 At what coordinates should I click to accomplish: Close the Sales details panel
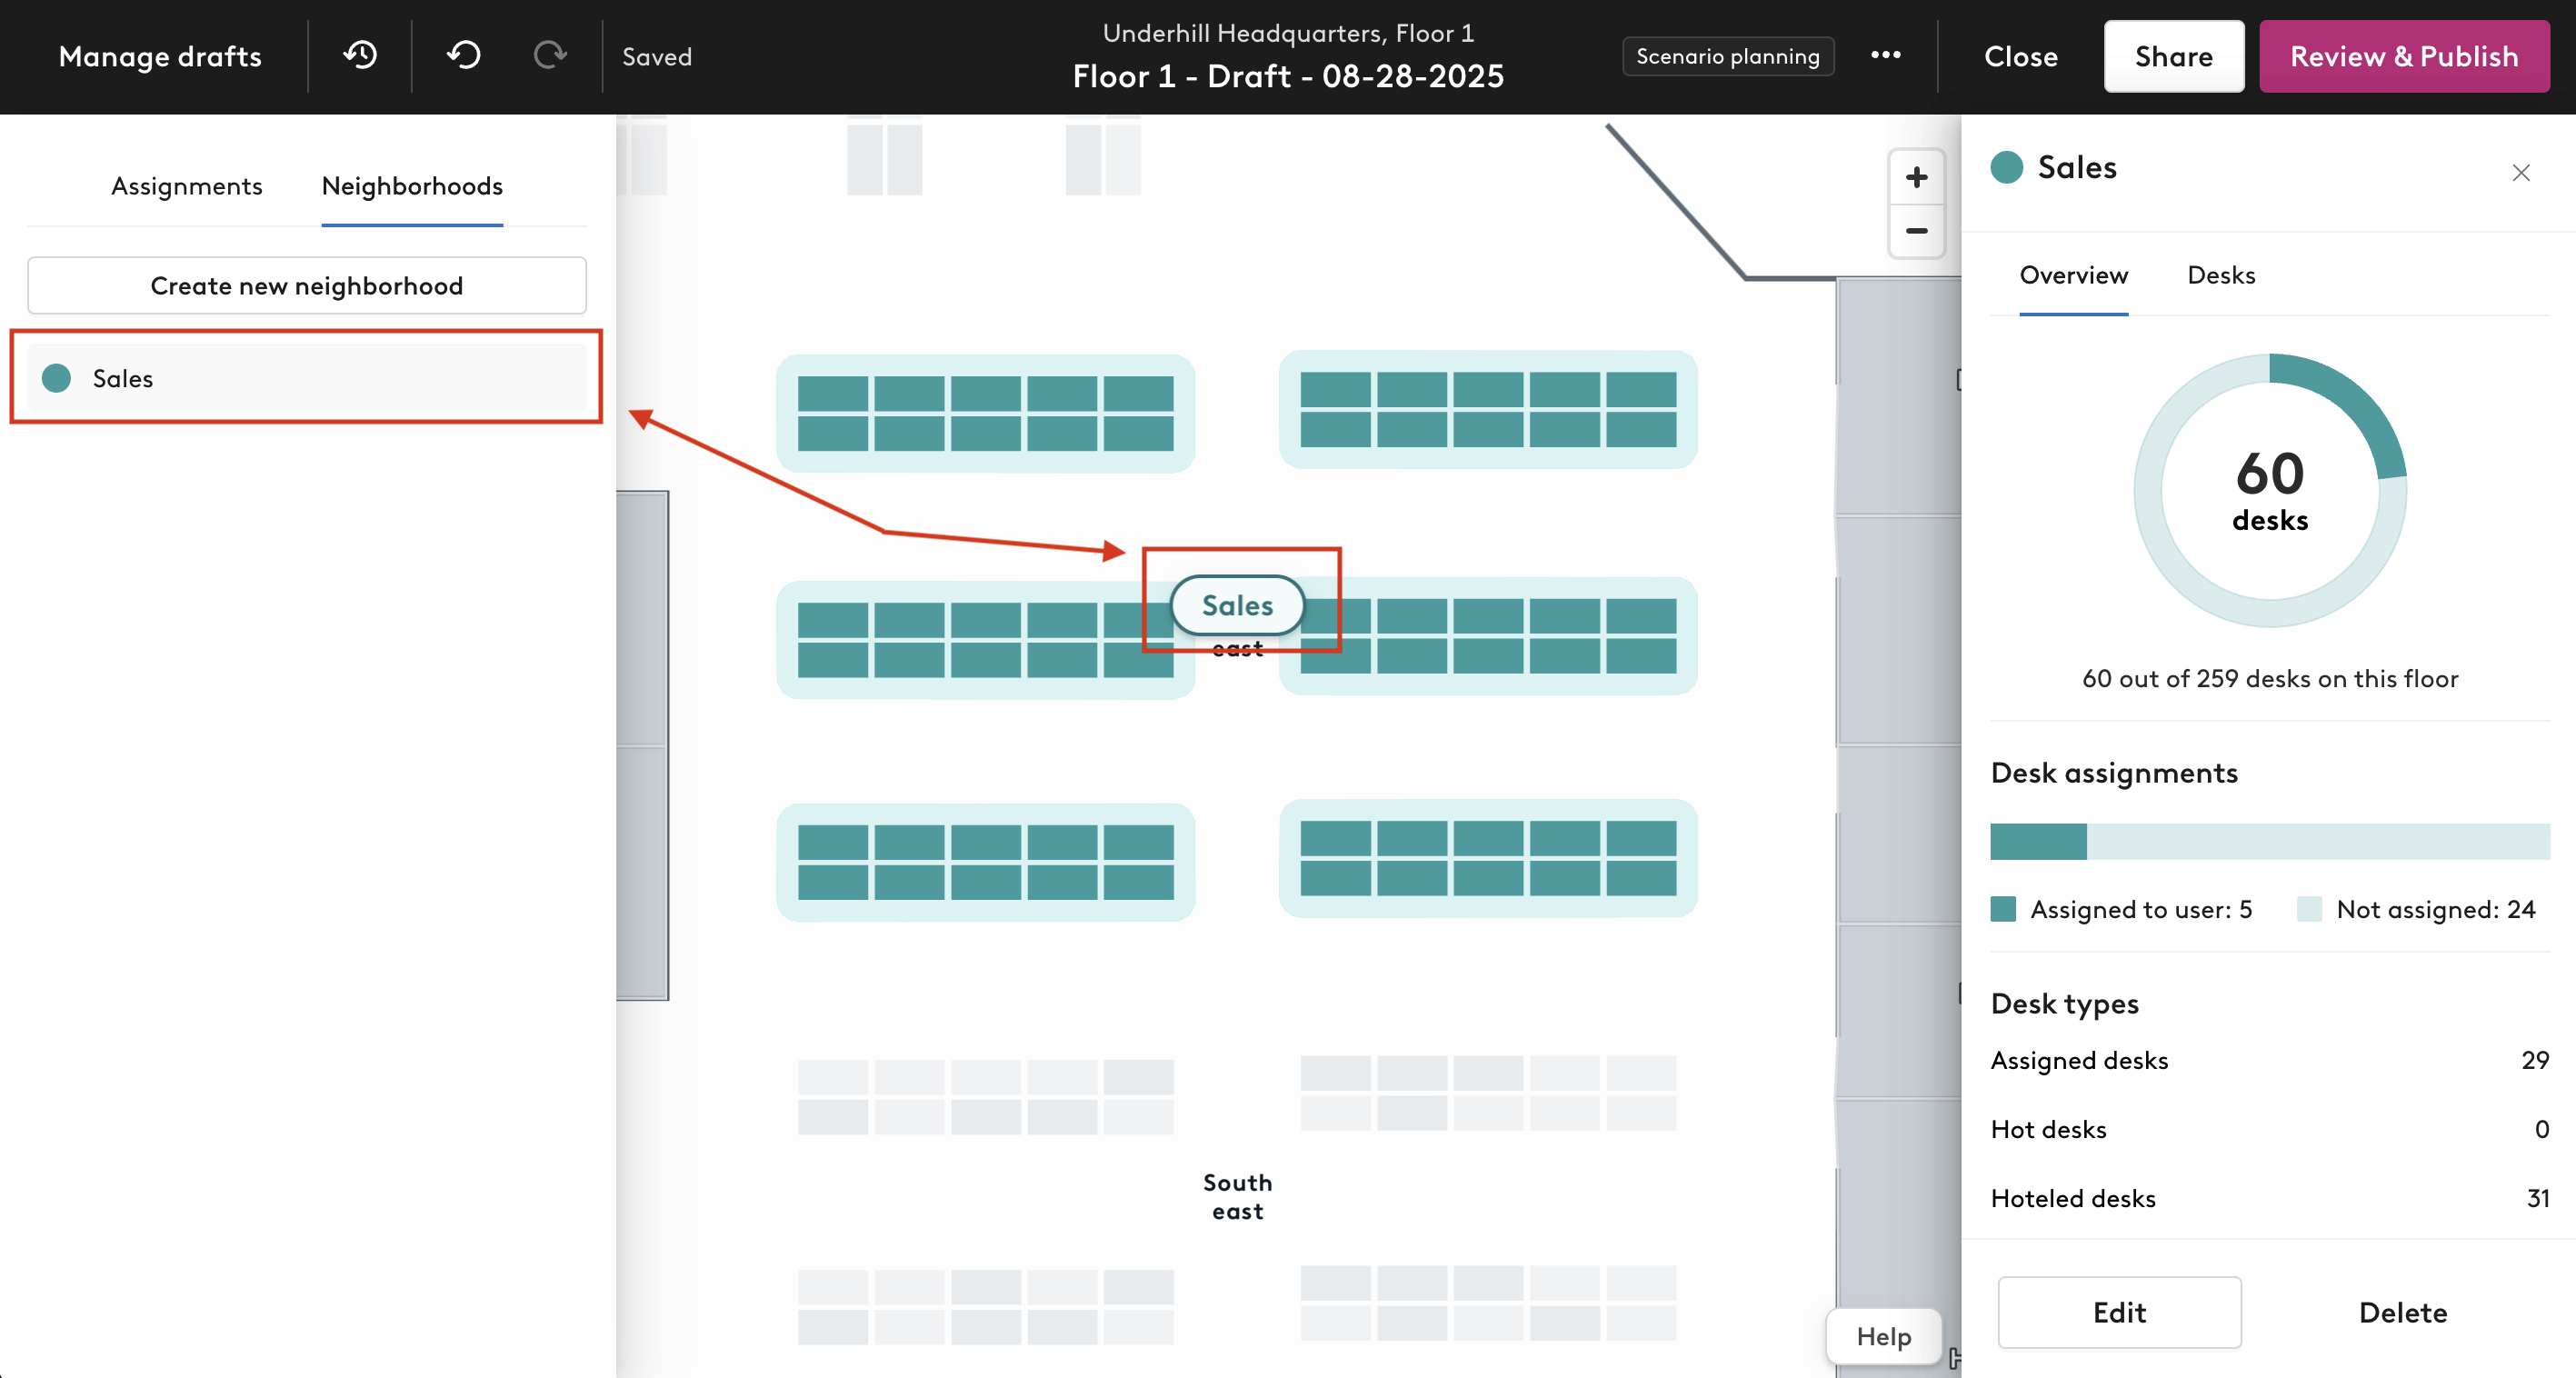tap(2521, 173)
